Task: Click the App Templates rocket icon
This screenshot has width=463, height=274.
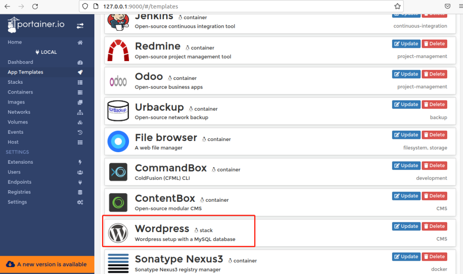Action: point(80,72)
